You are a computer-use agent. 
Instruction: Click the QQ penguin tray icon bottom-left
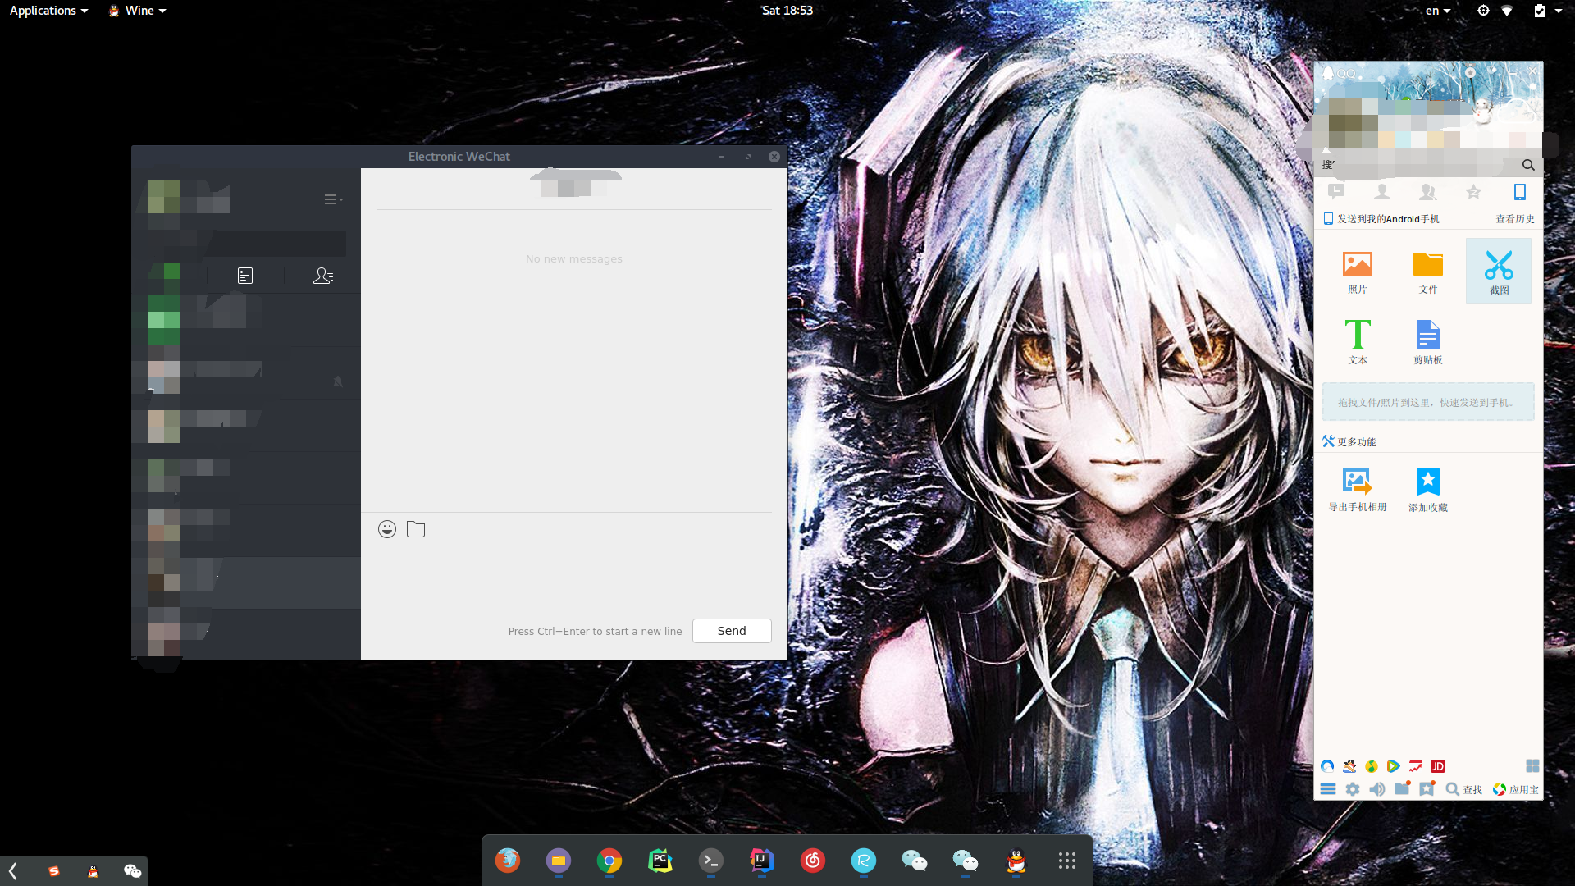pos(94,871)
